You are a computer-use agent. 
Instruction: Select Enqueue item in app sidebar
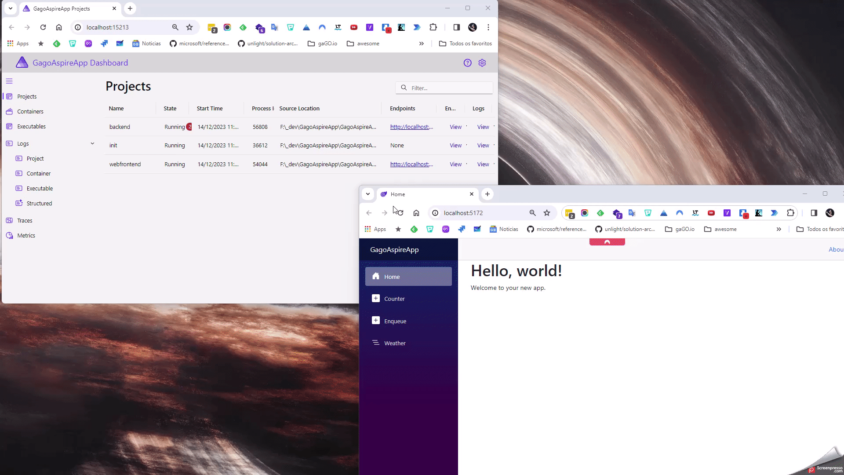[x=395, y=321]
